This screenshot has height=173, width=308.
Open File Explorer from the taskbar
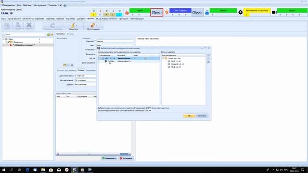(43, 170)
